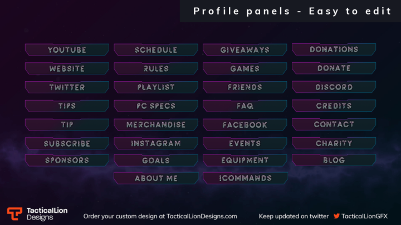
Task: Follow the TacticalLionGFX twitter handle
Action: coord(364,216)
